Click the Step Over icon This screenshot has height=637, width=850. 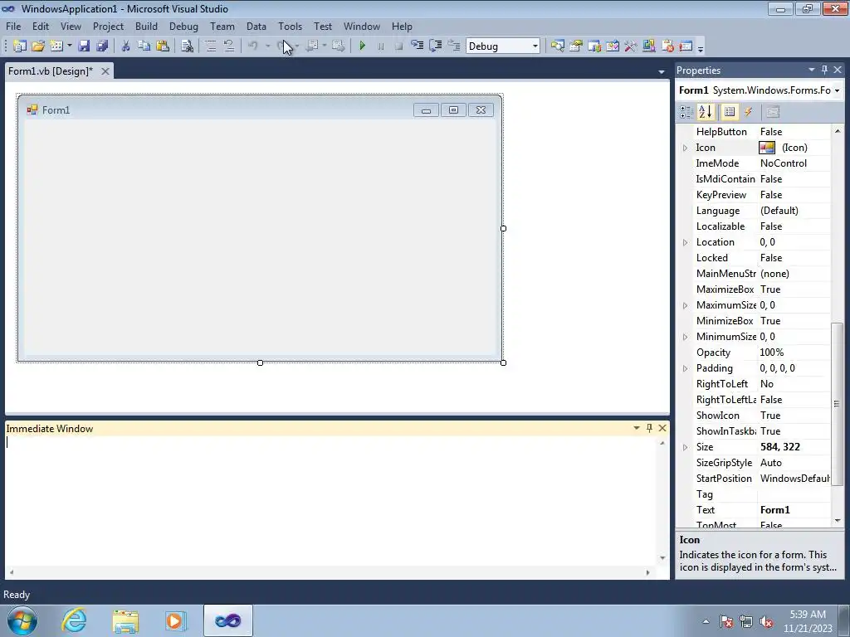(436, 46)
